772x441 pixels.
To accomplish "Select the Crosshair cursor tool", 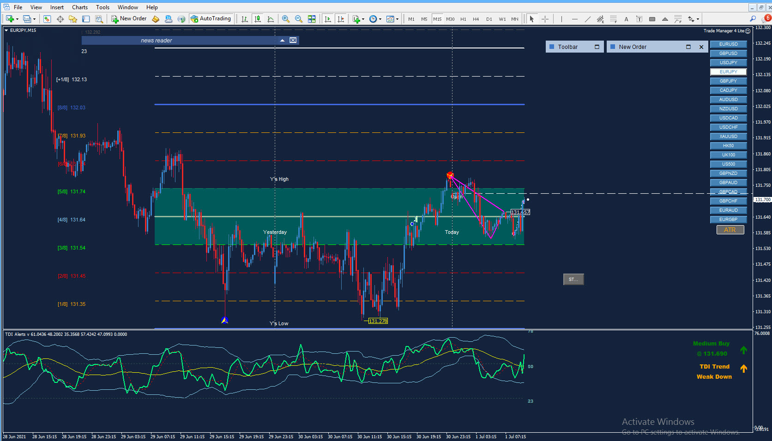I will (545, 19).
